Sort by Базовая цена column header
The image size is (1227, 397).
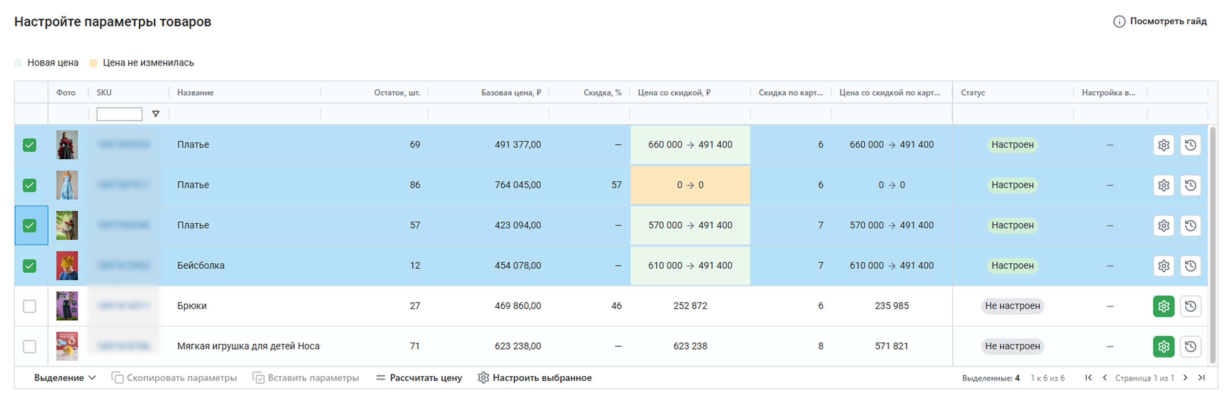click(x=511, y=92)
